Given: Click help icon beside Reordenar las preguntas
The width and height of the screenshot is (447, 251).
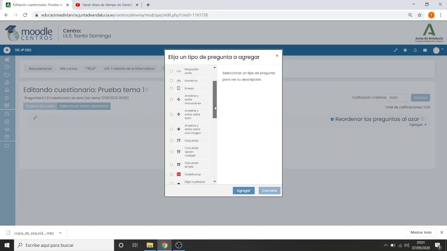Looking at the screenshot, I should [423, 119].
